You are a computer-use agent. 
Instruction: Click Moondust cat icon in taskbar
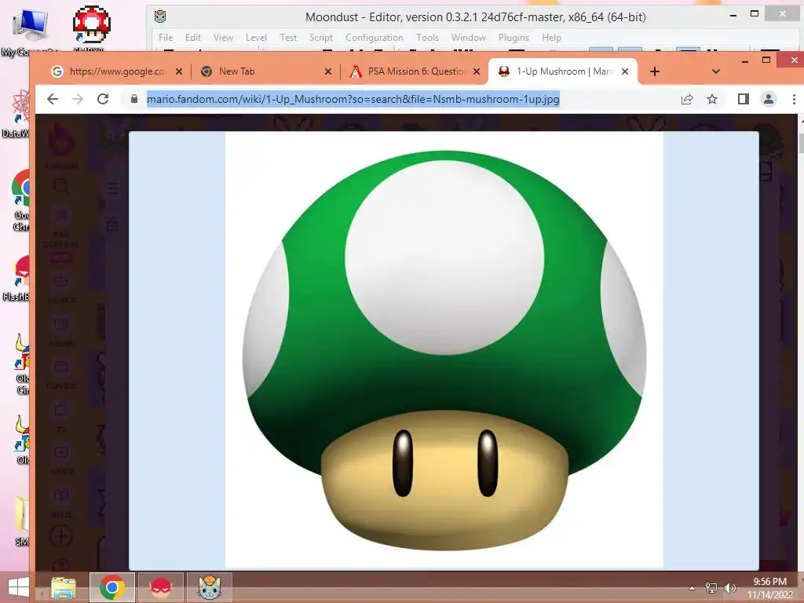pyautogui.click(x=210, y=587)
